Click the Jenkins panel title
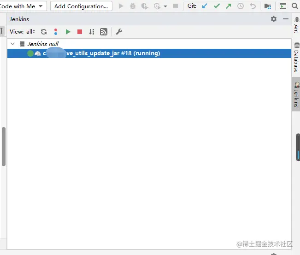Image resolution: width=300 pixels, height=255 pixels. (19, 19)
